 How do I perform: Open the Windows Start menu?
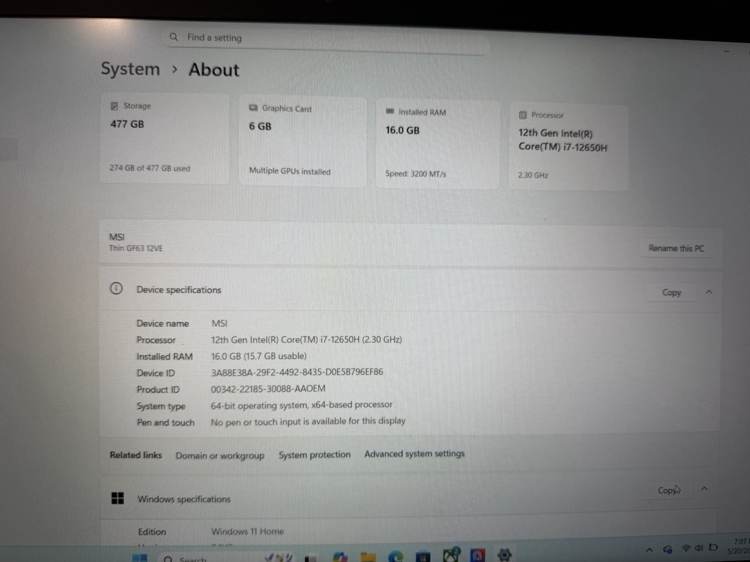[x=140, y=558]
